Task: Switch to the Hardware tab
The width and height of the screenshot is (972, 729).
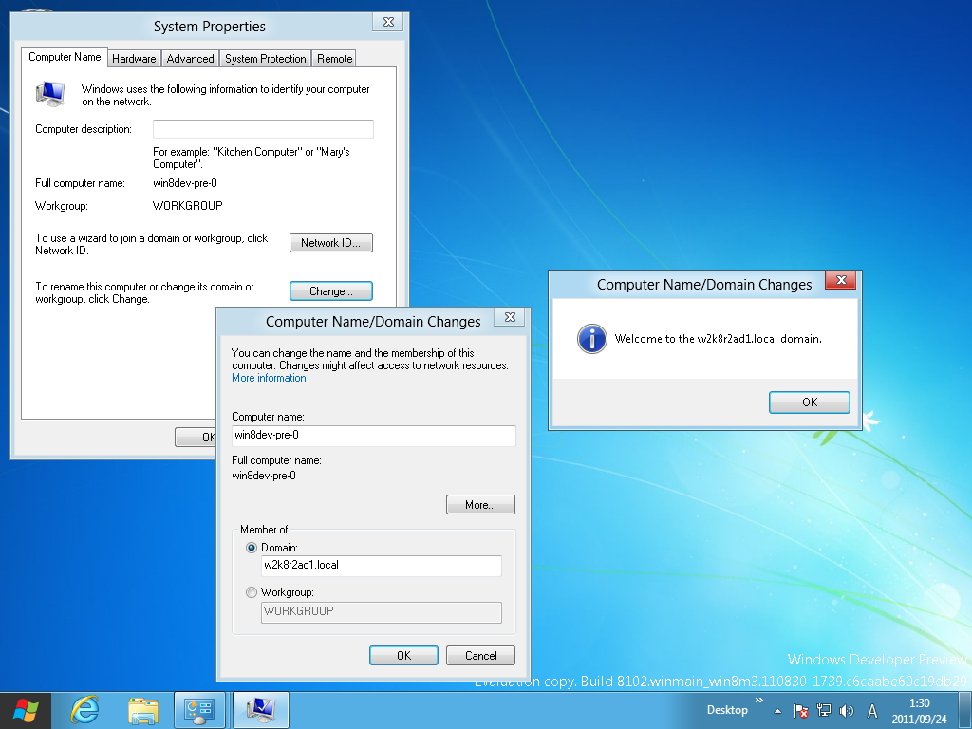Action: click(134, 59)
